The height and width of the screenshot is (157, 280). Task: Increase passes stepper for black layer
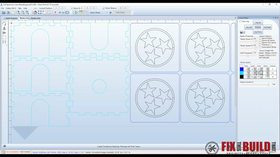pyautogui.click(x=268, y=76)
